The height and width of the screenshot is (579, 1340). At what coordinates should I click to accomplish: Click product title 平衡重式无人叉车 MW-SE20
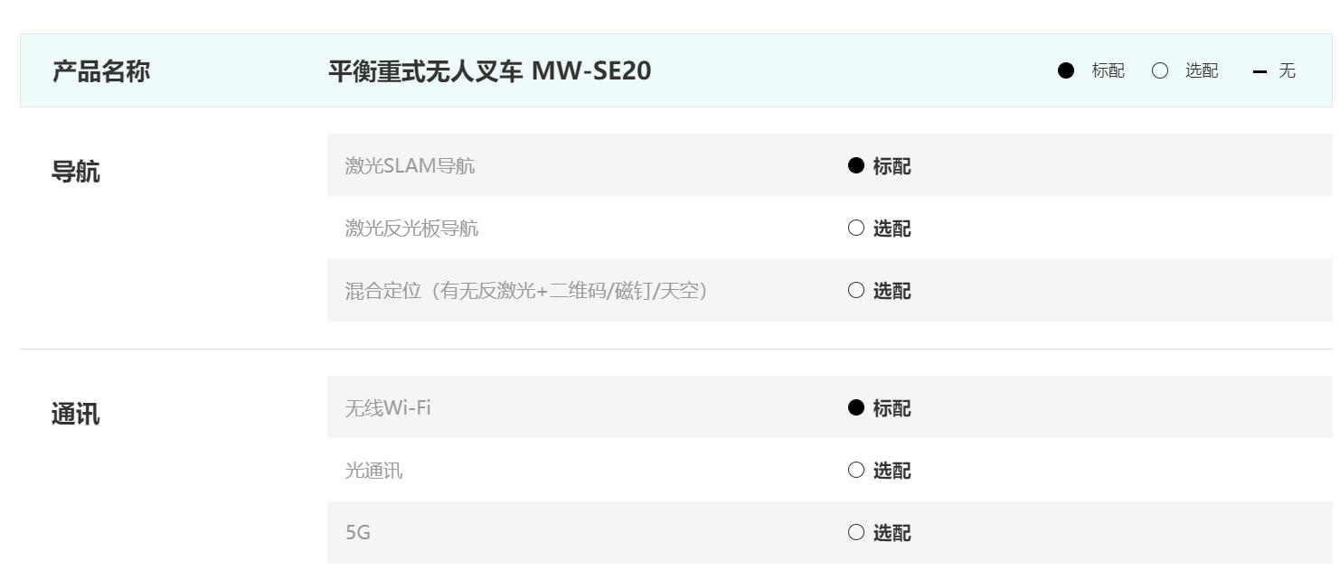pos(489,70)
